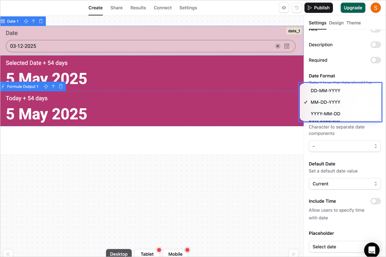Open the Default Date dropdown showing Current
Image resolution: width=386 pixels, height=257 pixels.
345,184
